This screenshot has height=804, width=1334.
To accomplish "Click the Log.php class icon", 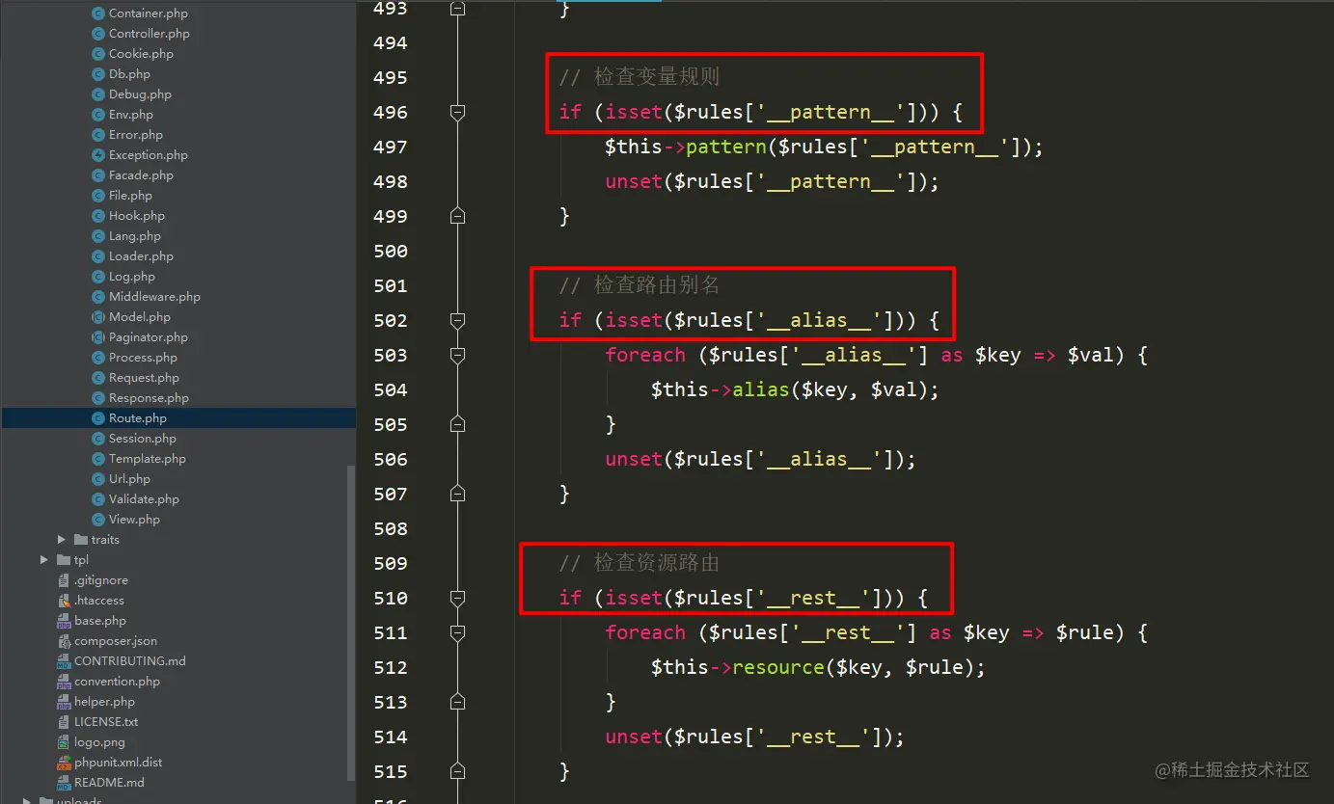I will click(98, 277).
